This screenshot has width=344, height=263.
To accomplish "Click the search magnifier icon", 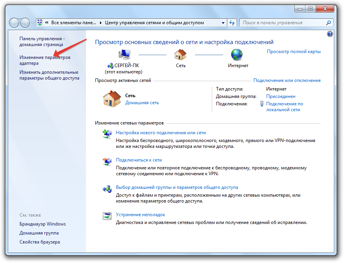I will [x=328, y=23].
